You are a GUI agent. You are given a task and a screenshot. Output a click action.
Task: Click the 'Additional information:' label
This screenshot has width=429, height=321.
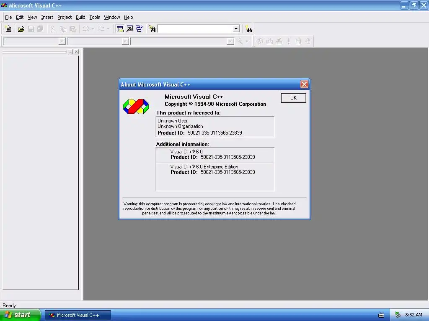(x=182, y=144)
